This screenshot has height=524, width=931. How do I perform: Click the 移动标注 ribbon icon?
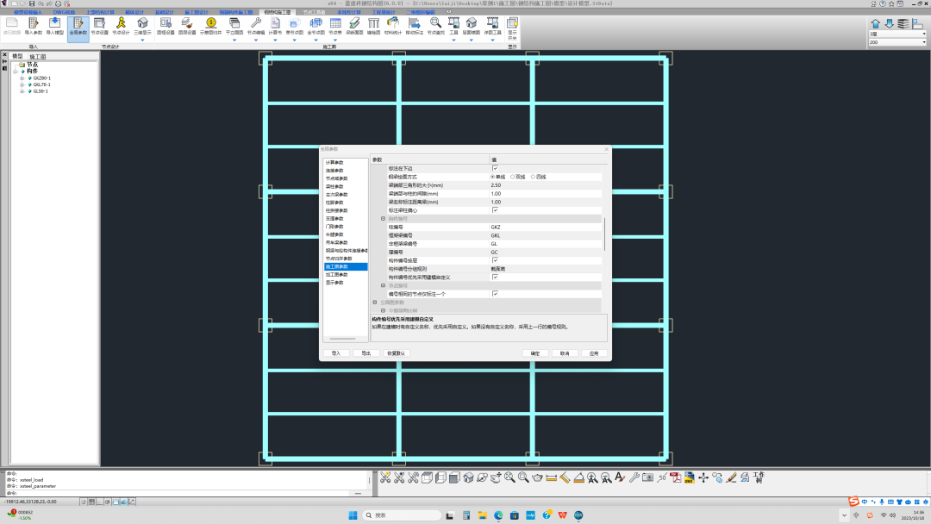click(415, 26)
